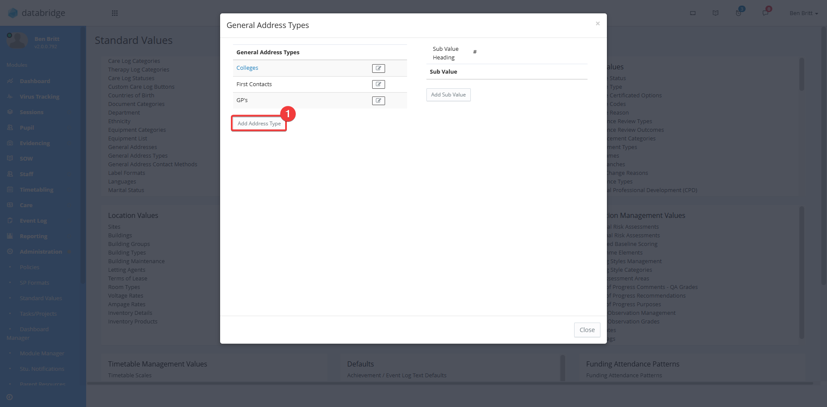Click Therapy Log Categories link
Screen dimensions: 827x407
click(139, 70)
